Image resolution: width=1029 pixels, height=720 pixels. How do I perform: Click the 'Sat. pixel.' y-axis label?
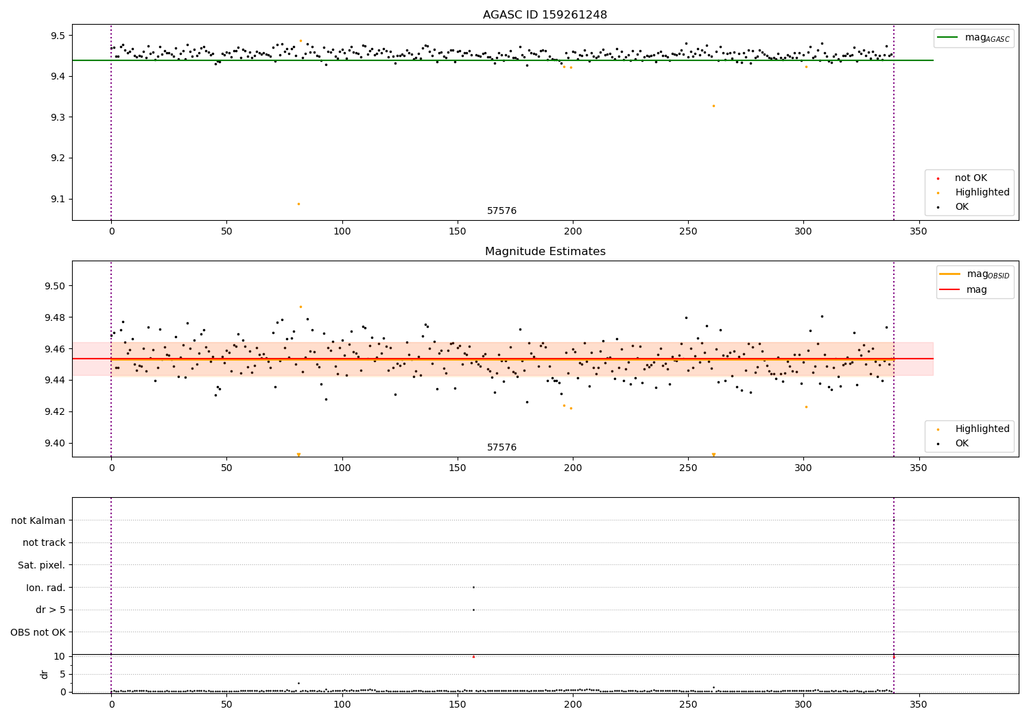[x=42, y=565]
